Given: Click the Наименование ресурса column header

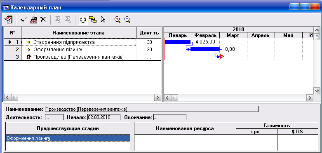Looking at the screenshot, I should point(185,128).
